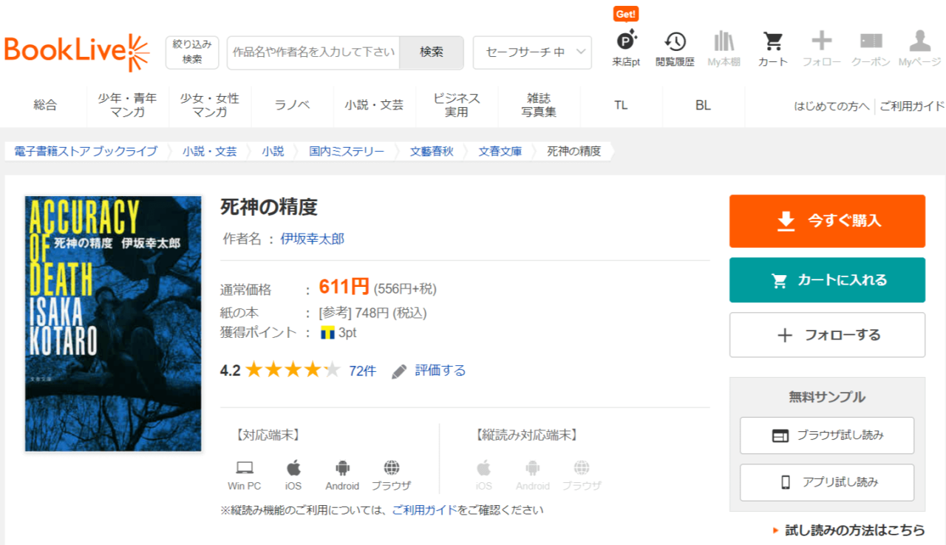Go to 国内ミステリー breadcrumb

347,151
